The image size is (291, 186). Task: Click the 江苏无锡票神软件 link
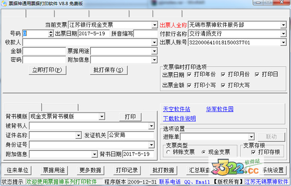(266, 182)
